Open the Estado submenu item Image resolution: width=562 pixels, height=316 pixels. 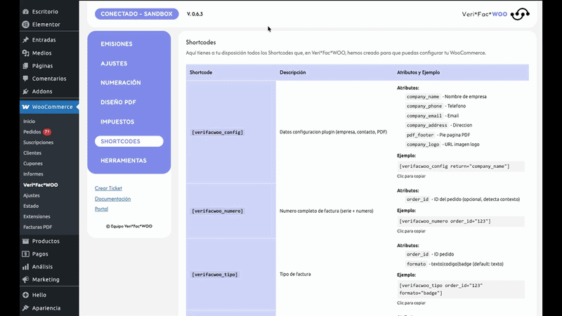click(31, 206)
